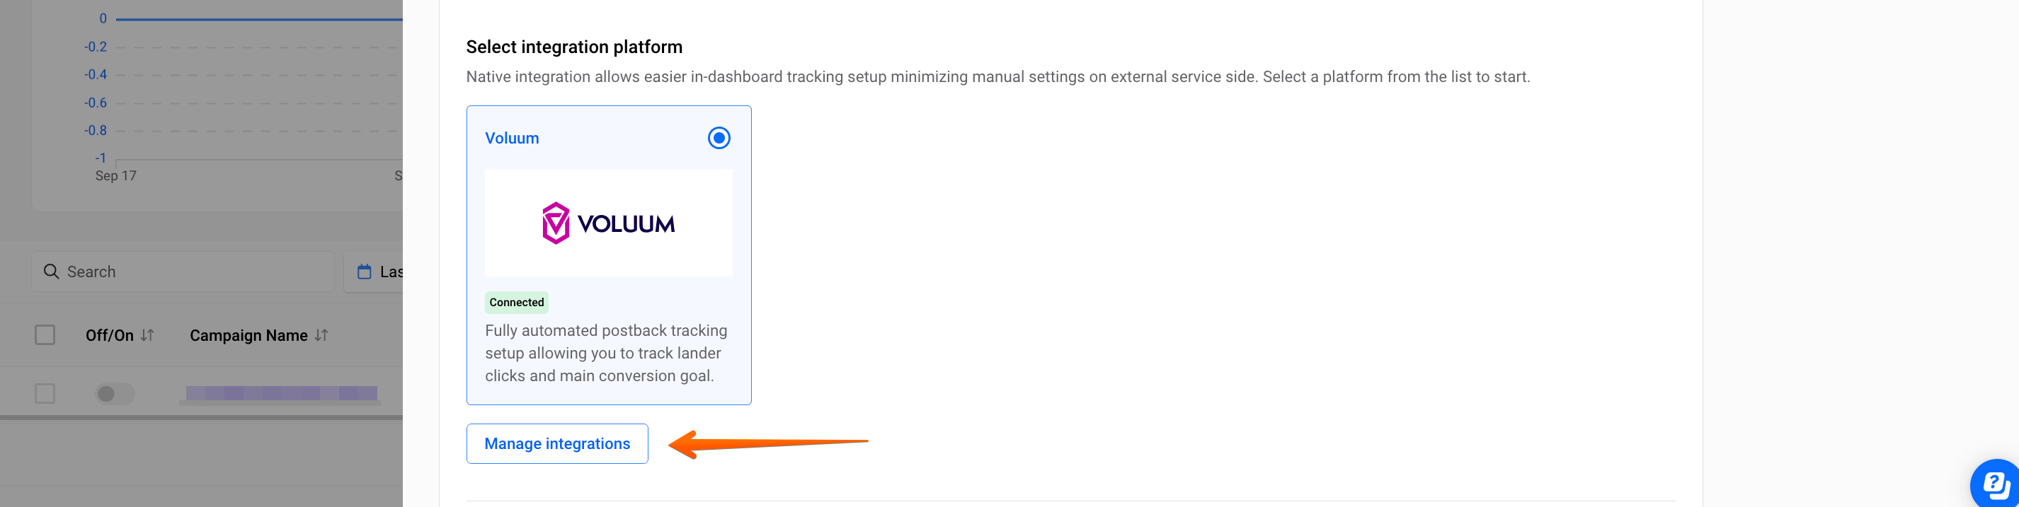Click the horizontal scrollbar under the campaign table

[x=200, y=418]
